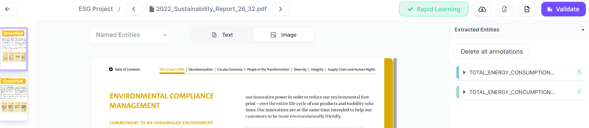Screen dimensions: 589x128
Task: Click the Table of Contents icon
Action: [x=111, y=69]
